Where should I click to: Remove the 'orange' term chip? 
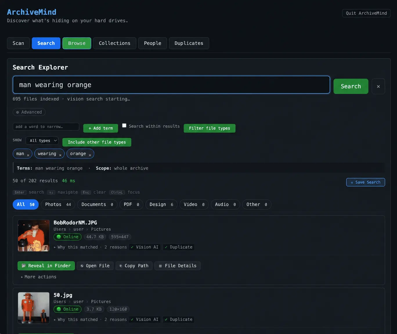pyautogui.click(x=90, y=155)
